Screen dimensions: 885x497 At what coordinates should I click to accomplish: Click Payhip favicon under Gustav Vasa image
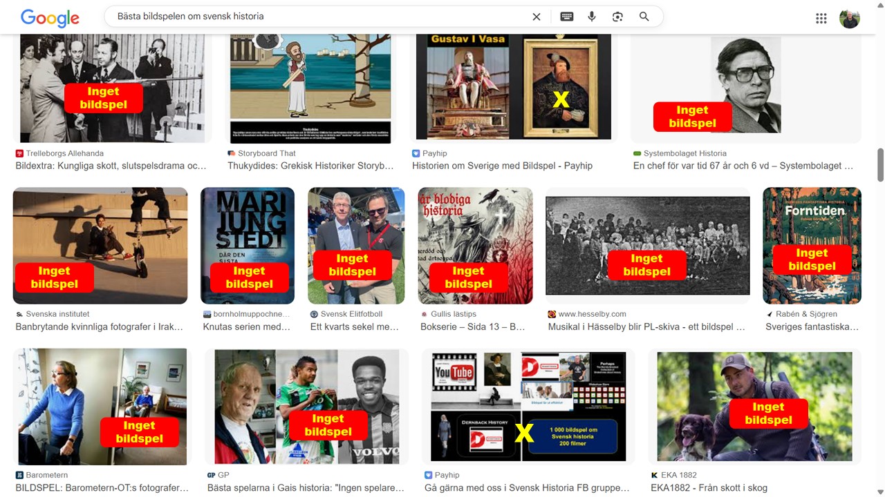[416, 153]
